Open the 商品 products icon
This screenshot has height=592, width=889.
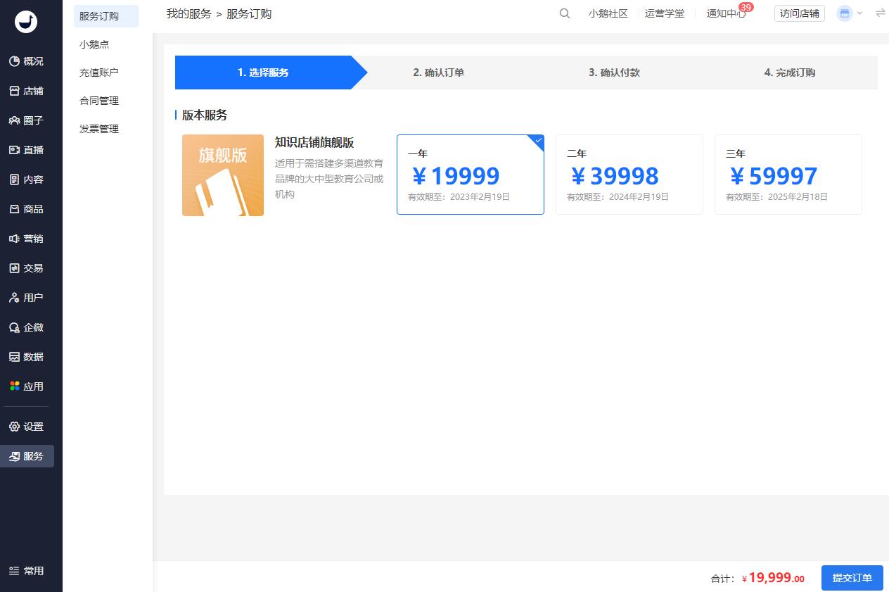14,209
